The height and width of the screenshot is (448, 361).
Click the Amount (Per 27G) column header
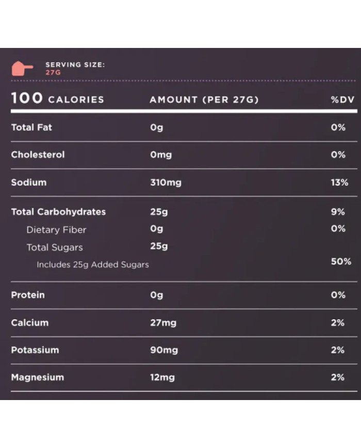point(204,99)
